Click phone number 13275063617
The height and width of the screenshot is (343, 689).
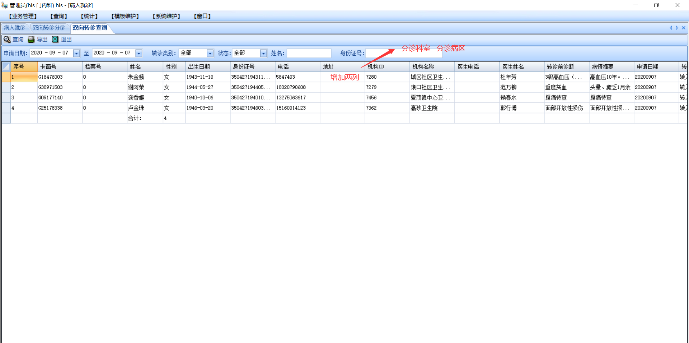[291, 98]
